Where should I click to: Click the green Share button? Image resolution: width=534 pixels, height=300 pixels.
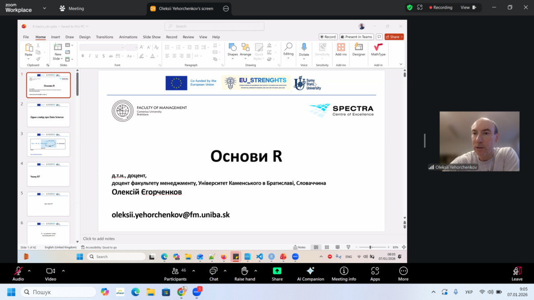(277, 273)
